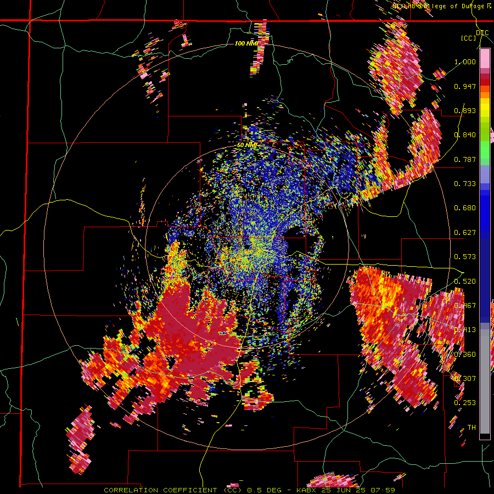
Task: Select the 0.947 legend value
Action: 465,86
